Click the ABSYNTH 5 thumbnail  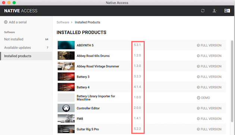66,45
